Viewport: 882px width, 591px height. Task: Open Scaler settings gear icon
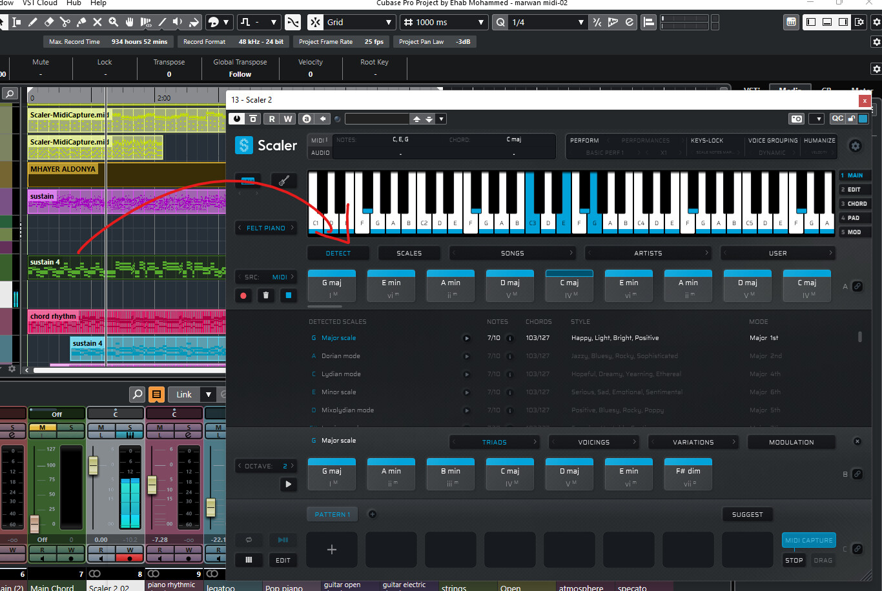tap(856, 146)
